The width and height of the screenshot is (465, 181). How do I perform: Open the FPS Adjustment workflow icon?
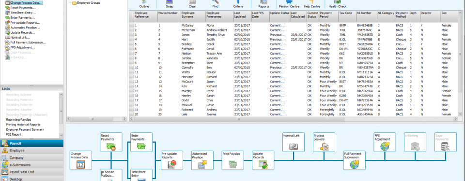click(x=385, y=142)
